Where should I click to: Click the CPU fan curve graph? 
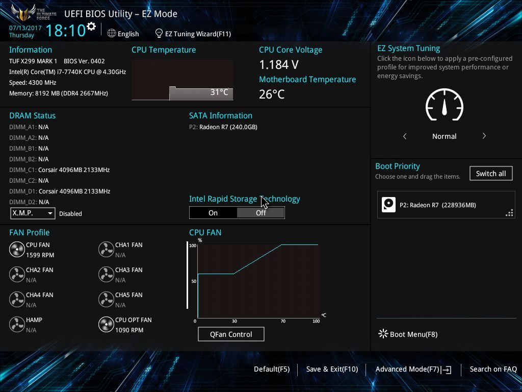pyautogui.click(x=258, y=281)
